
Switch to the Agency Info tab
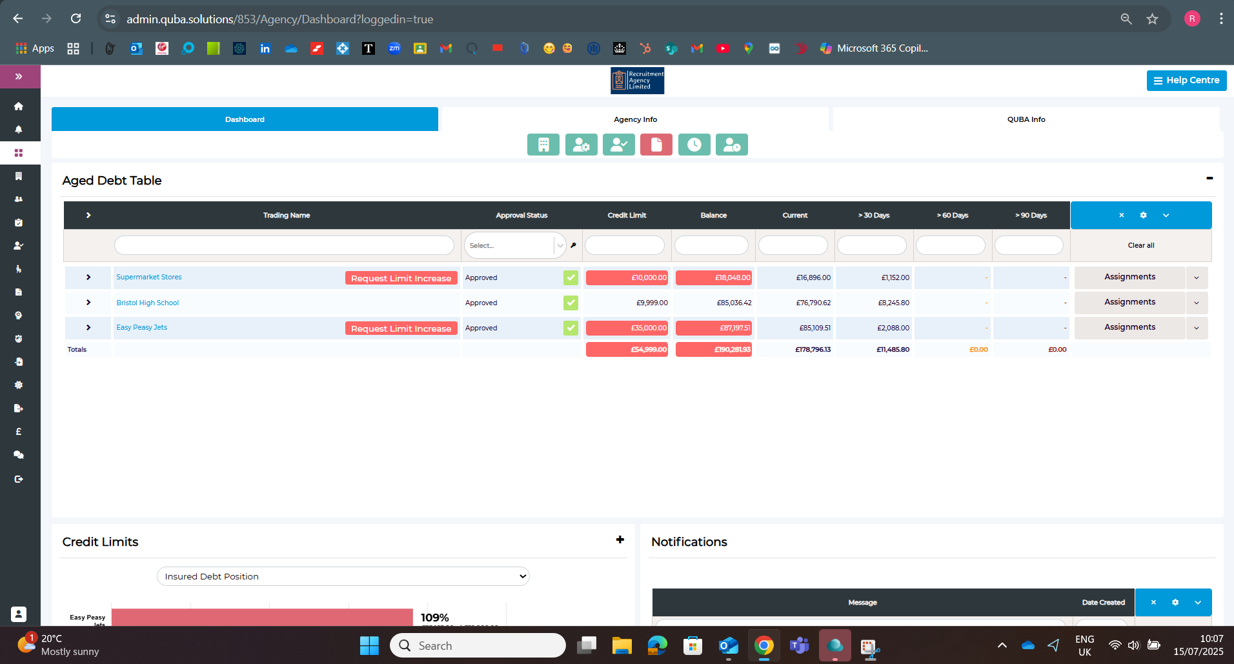(635, 119)
